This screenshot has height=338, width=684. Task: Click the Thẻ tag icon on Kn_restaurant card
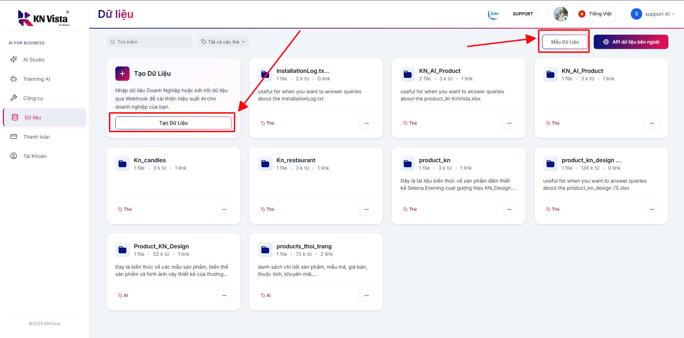click(x=263, y=209)
